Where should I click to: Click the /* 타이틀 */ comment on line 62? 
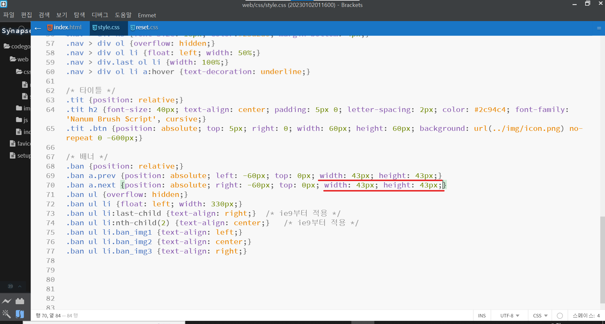click(x=91, y=91)
